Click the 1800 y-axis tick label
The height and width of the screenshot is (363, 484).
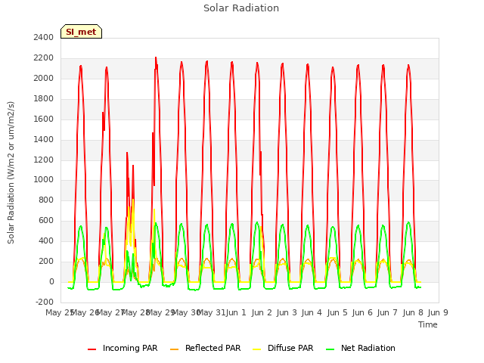pos(44,99)
